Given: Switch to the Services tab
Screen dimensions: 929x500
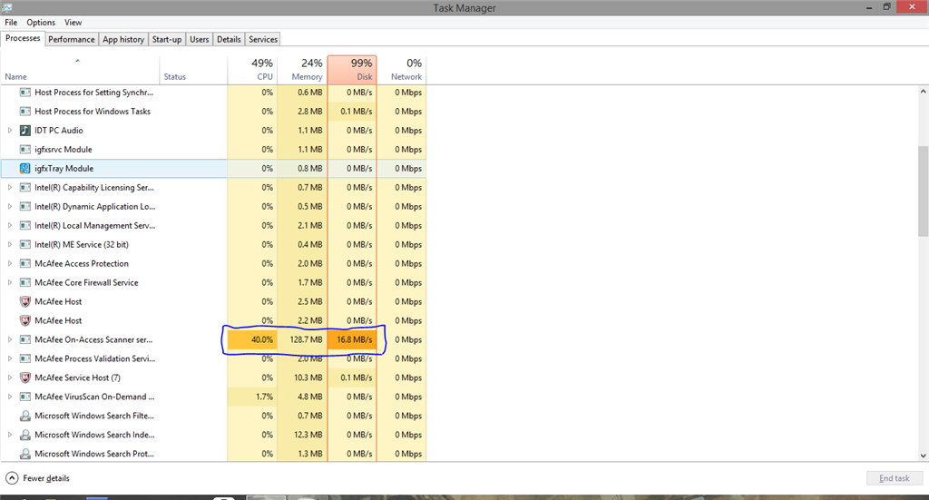Looking at the screenshot, I should (x=263, y=39).
